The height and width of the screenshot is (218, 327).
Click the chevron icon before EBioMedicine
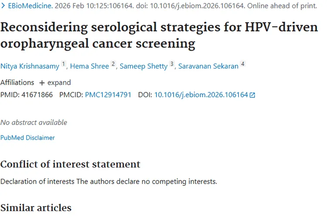pyautogui.click(x=3, y=7)
